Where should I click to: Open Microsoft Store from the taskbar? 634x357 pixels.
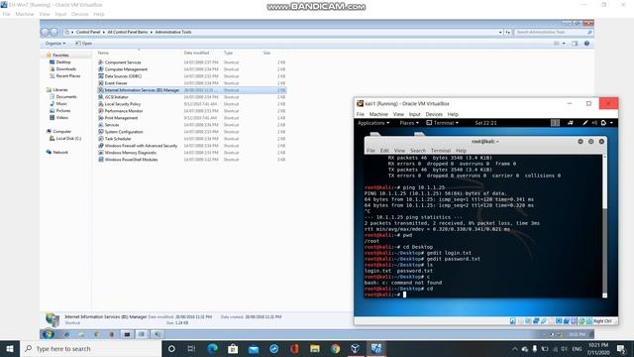point(233,348)
